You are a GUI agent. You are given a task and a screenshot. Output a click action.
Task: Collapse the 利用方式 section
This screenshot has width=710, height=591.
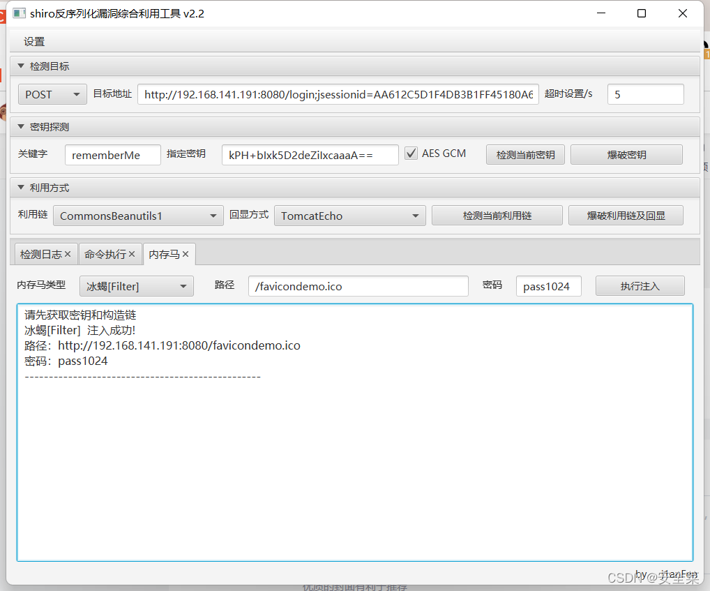tap(20, 188)
